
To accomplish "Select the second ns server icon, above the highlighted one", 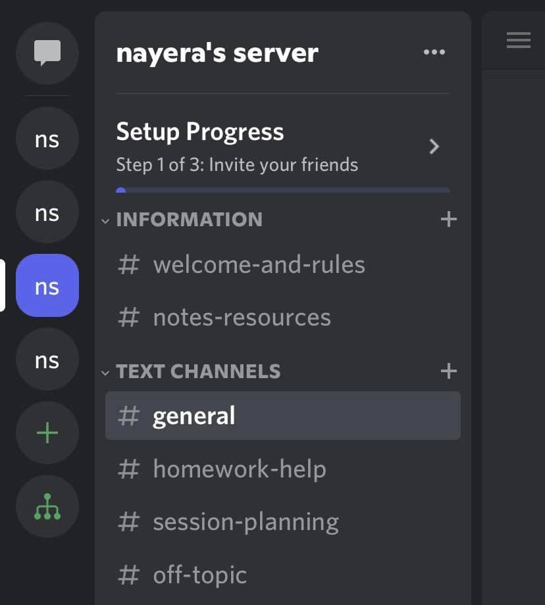I will pyautogui.click(x=47, y=212).
